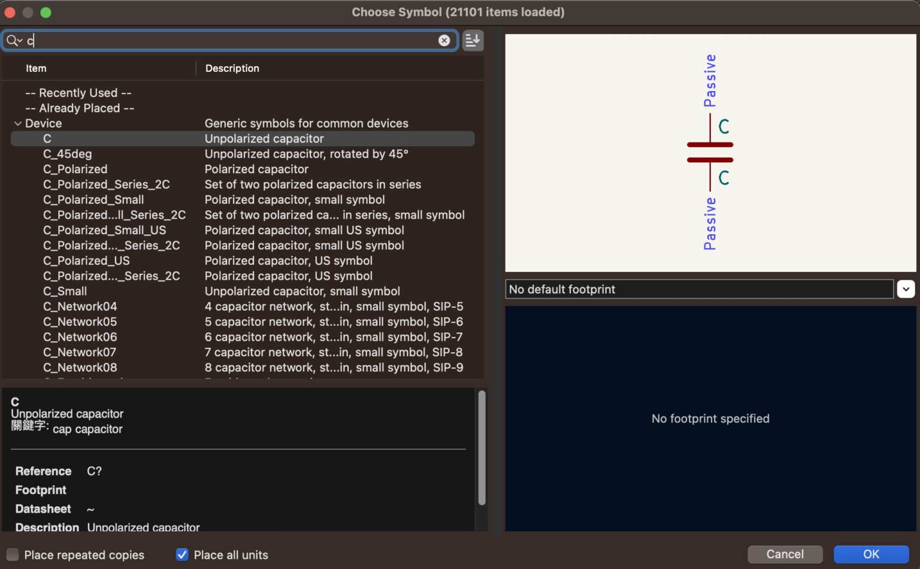920x569 pixels.
Task: Select C_Network04 capacitor network
Action: [80, 307]
